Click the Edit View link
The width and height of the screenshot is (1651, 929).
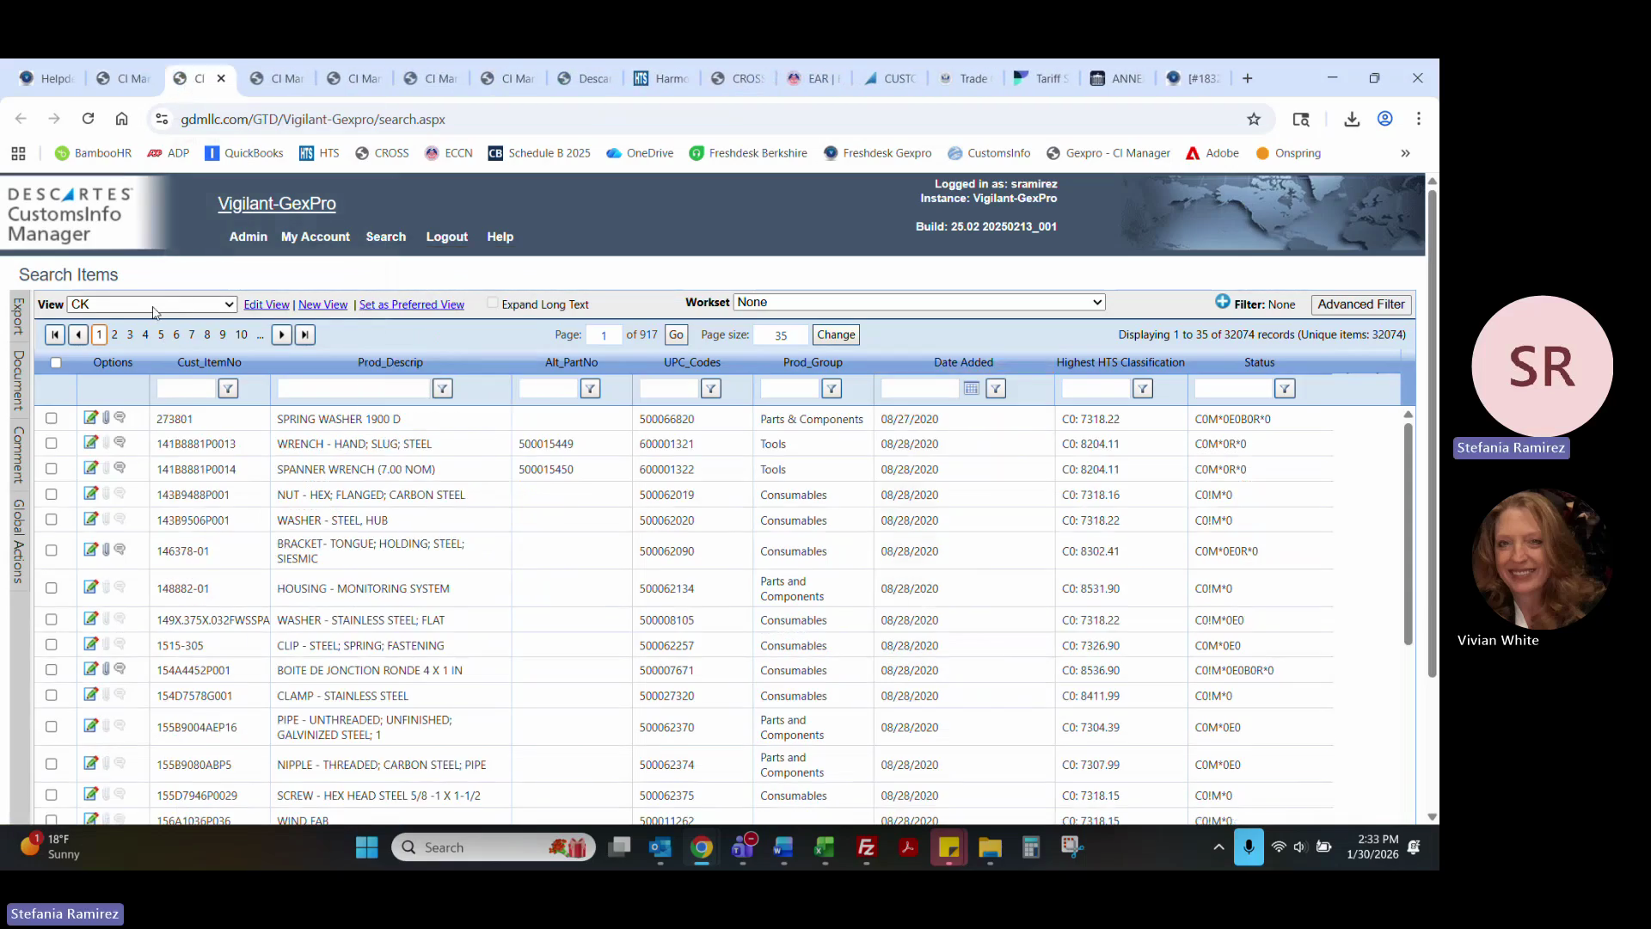coord(266,305)
